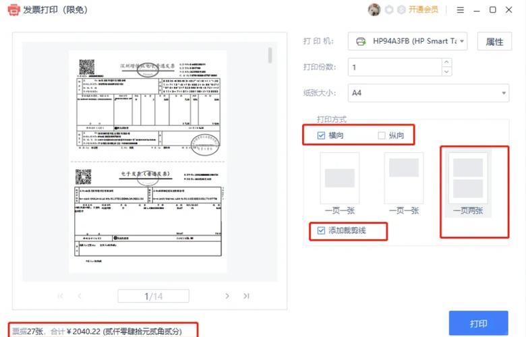Click the printer icon in printer dropdown
Image resolution: width=526 pixels, height=337 pixels.
(361, 41)
